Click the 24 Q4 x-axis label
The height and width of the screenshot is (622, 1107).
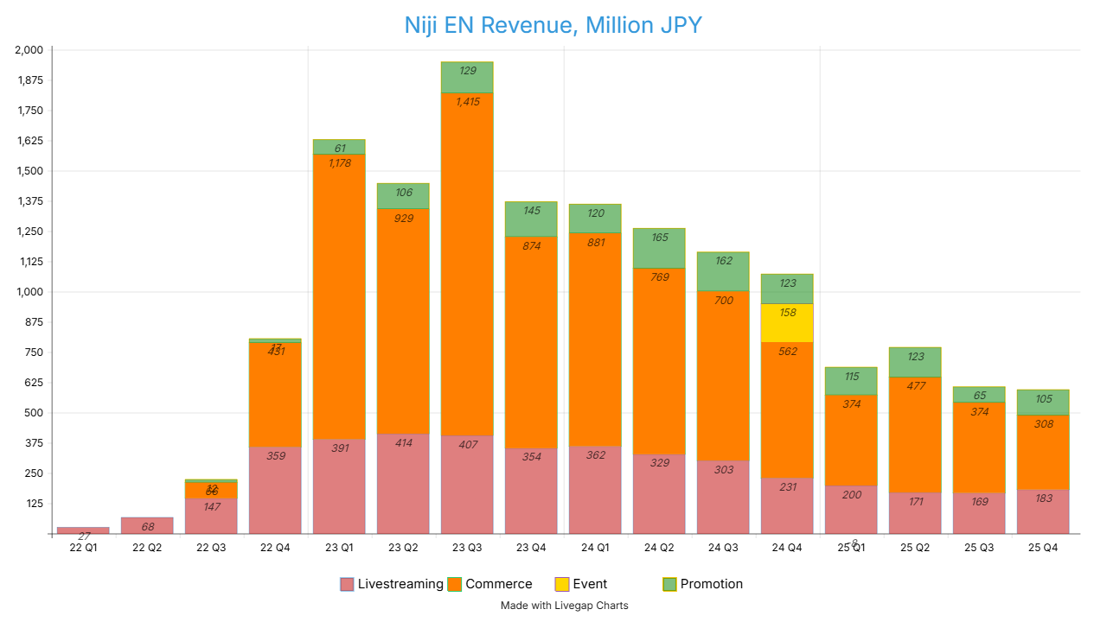[x=787, y=549]
